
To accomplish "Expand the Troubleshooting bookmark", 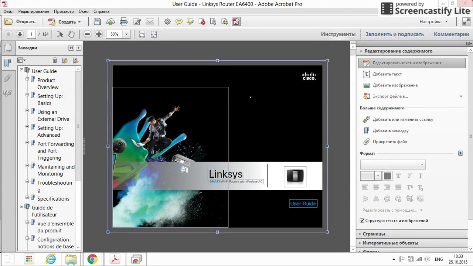I will tap(27, 181).
